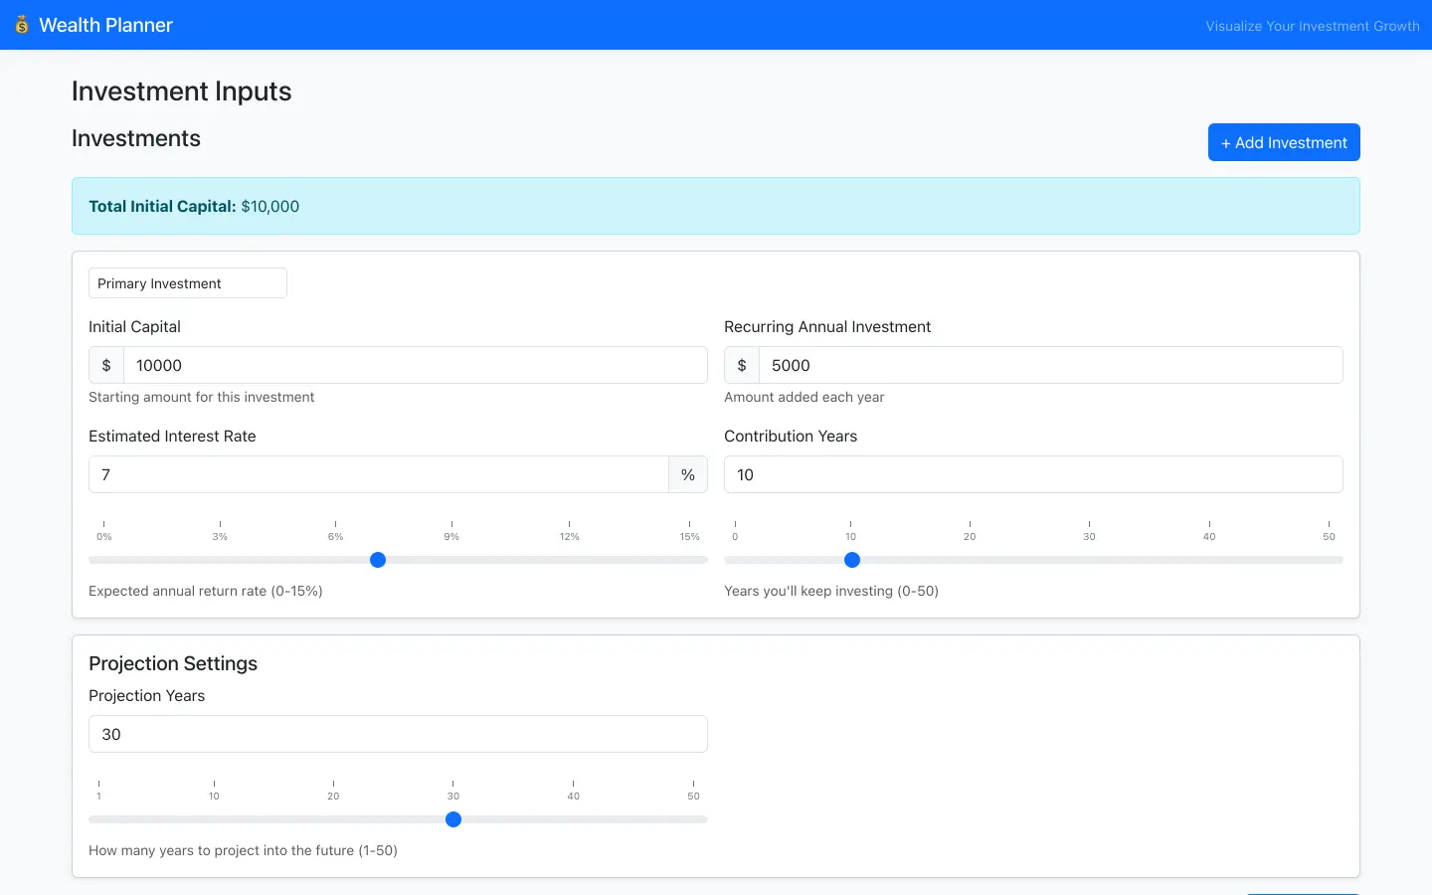
Task: Click 'Starting amount for this investment' hint
Action: point(201,397)
